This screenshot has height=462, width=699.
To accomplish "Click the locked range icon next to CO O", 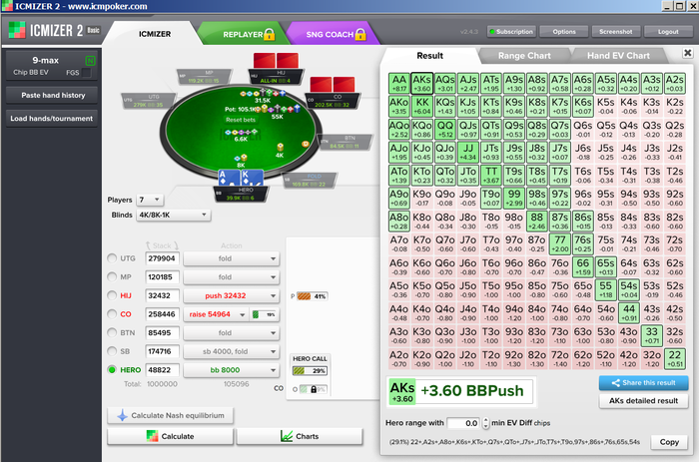I will pyautogui.click(x=313, y=389).
